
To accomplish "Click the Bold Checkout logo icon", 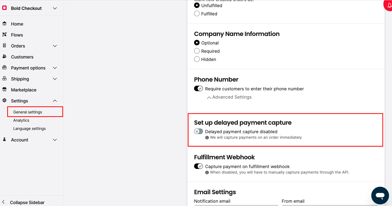I will pyautogui.click(x=4, y=8).
